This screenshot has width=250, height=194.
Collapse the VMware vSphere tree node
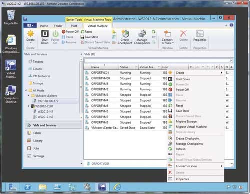(x=28, y=96)
